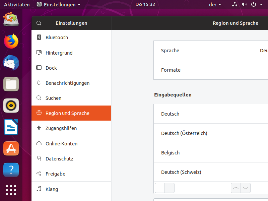The height and width of the screenshot is (201, 268).
Task: Click Aktivitäten in the top bar
Action: click(17, 5)
